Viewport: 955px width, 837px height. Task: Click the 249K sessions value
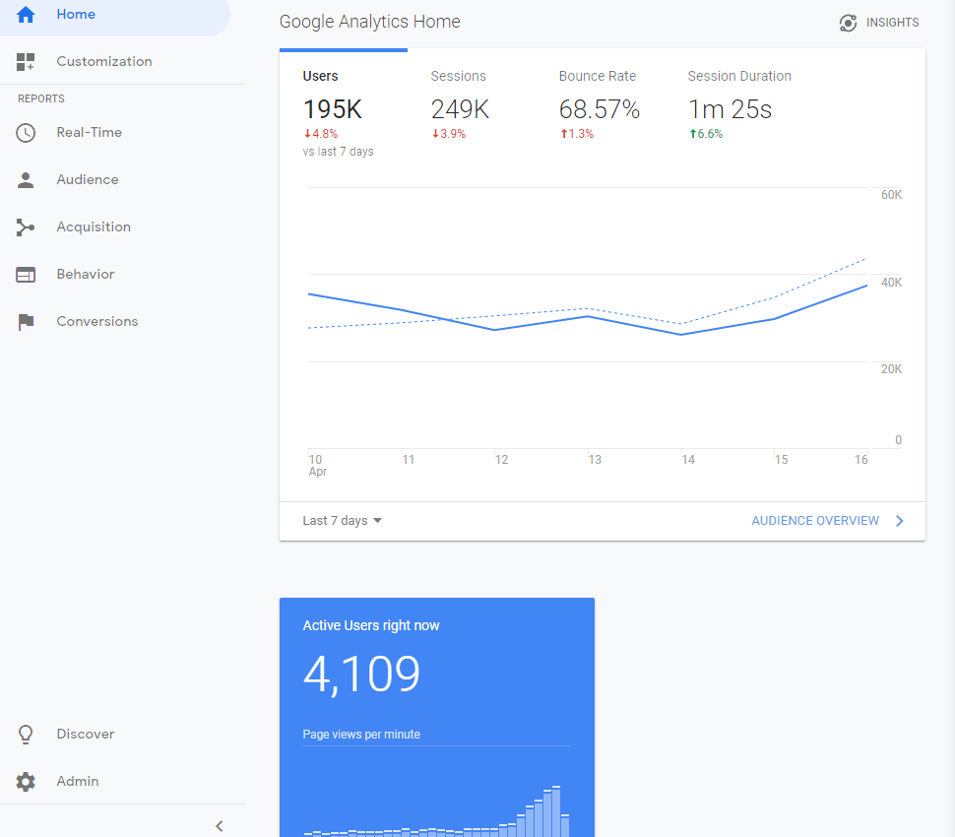[460, 109]
